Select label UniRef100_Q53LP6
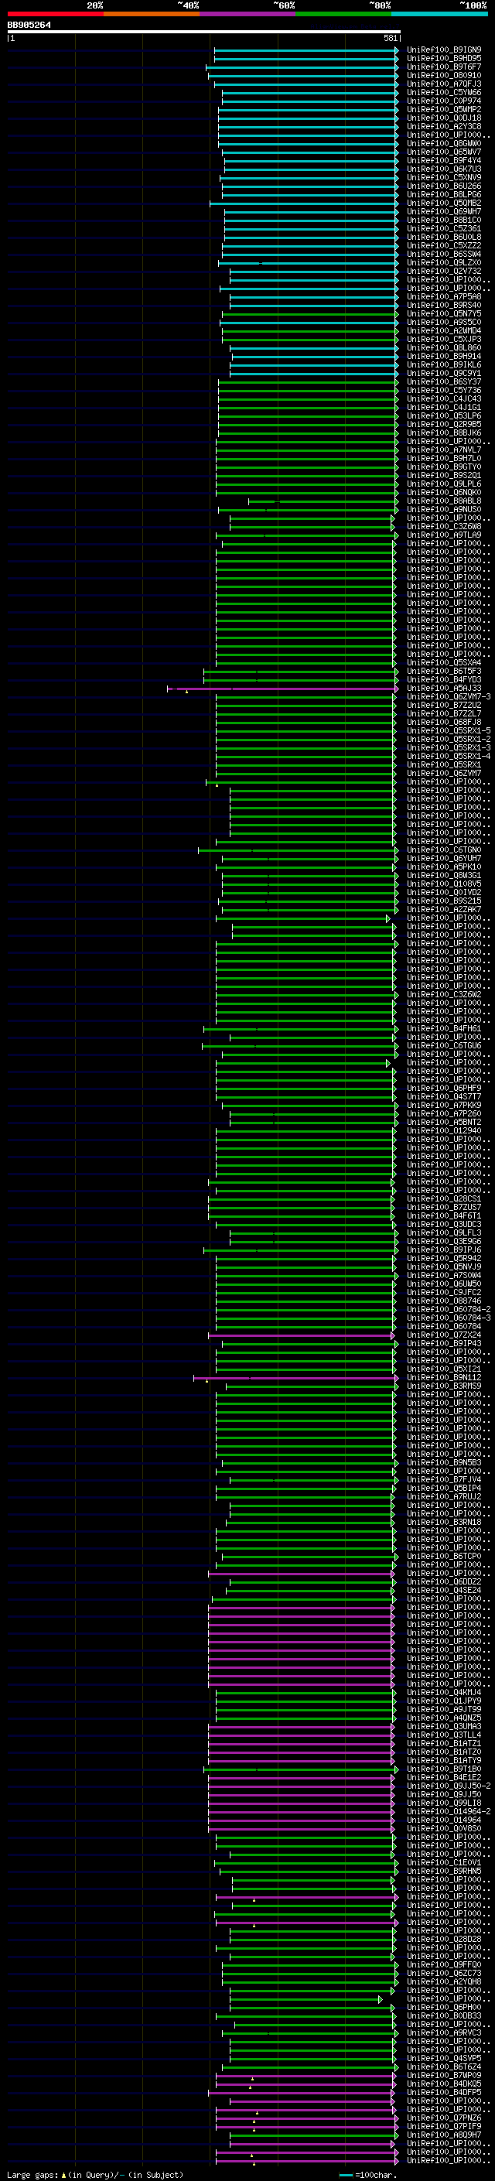495x2181 pixels. pyautogui.click(x=443, y=415)
